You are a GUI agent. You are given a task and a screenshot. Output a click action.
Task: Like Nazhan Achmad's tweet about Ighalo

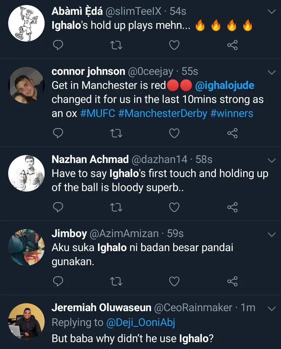(x=174, y=207)
